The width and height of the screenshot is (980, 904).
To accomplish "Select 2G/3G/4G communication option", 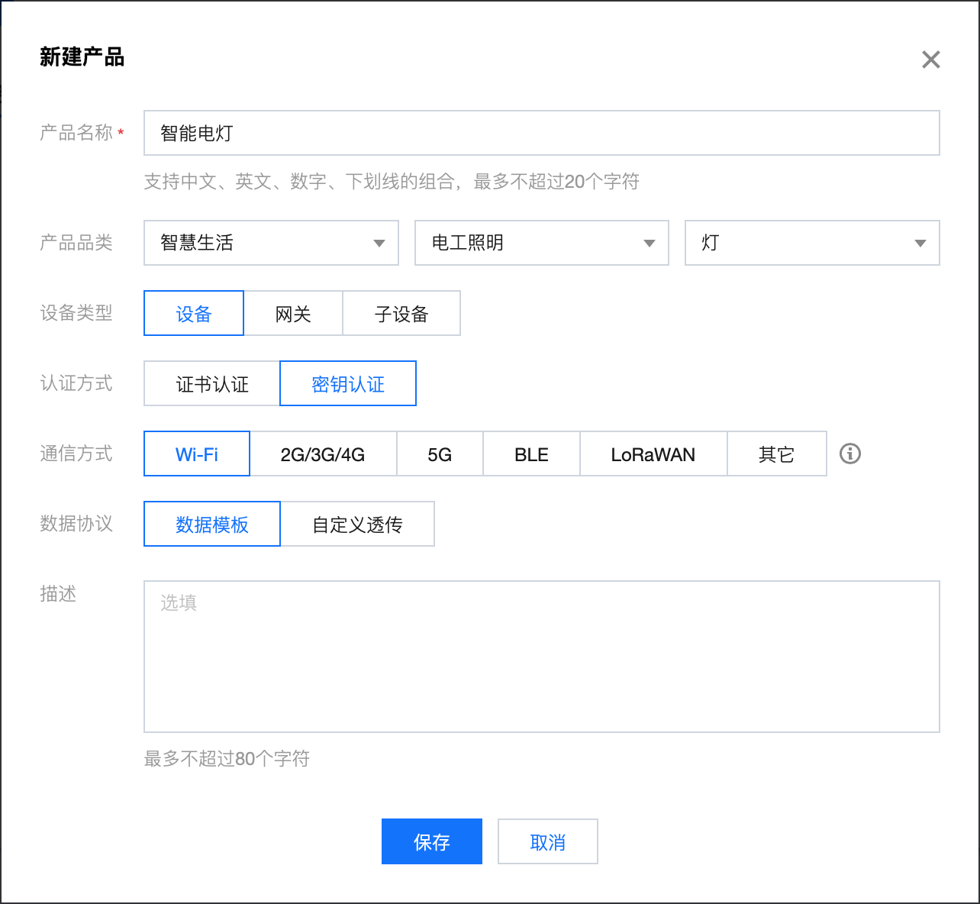I will click(323, 454).
